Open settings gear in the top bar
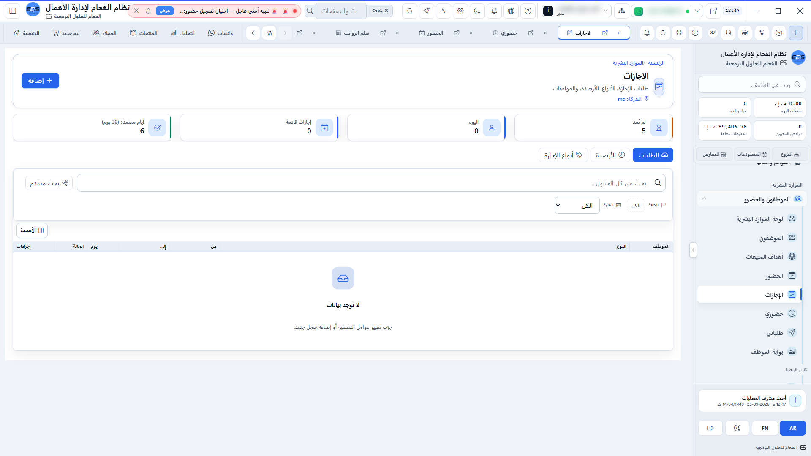 coord(460,11)
